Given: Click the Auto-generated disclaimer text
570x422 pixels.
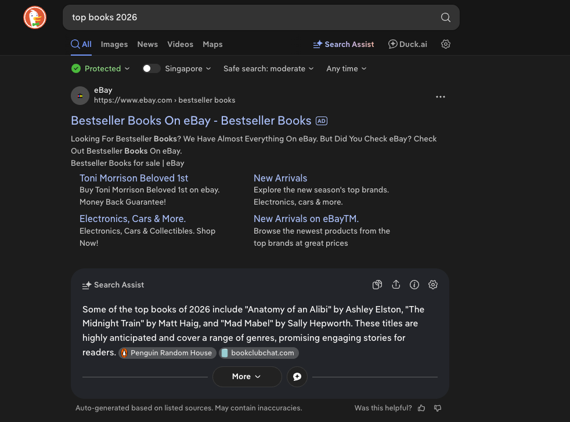Looking at the screenshot, I should [x=189, y=408].
